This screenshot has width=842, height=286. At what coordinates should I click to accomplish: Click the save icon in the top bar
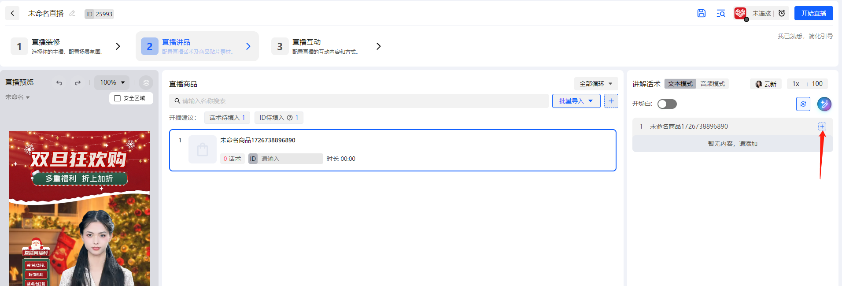point(702,13)
